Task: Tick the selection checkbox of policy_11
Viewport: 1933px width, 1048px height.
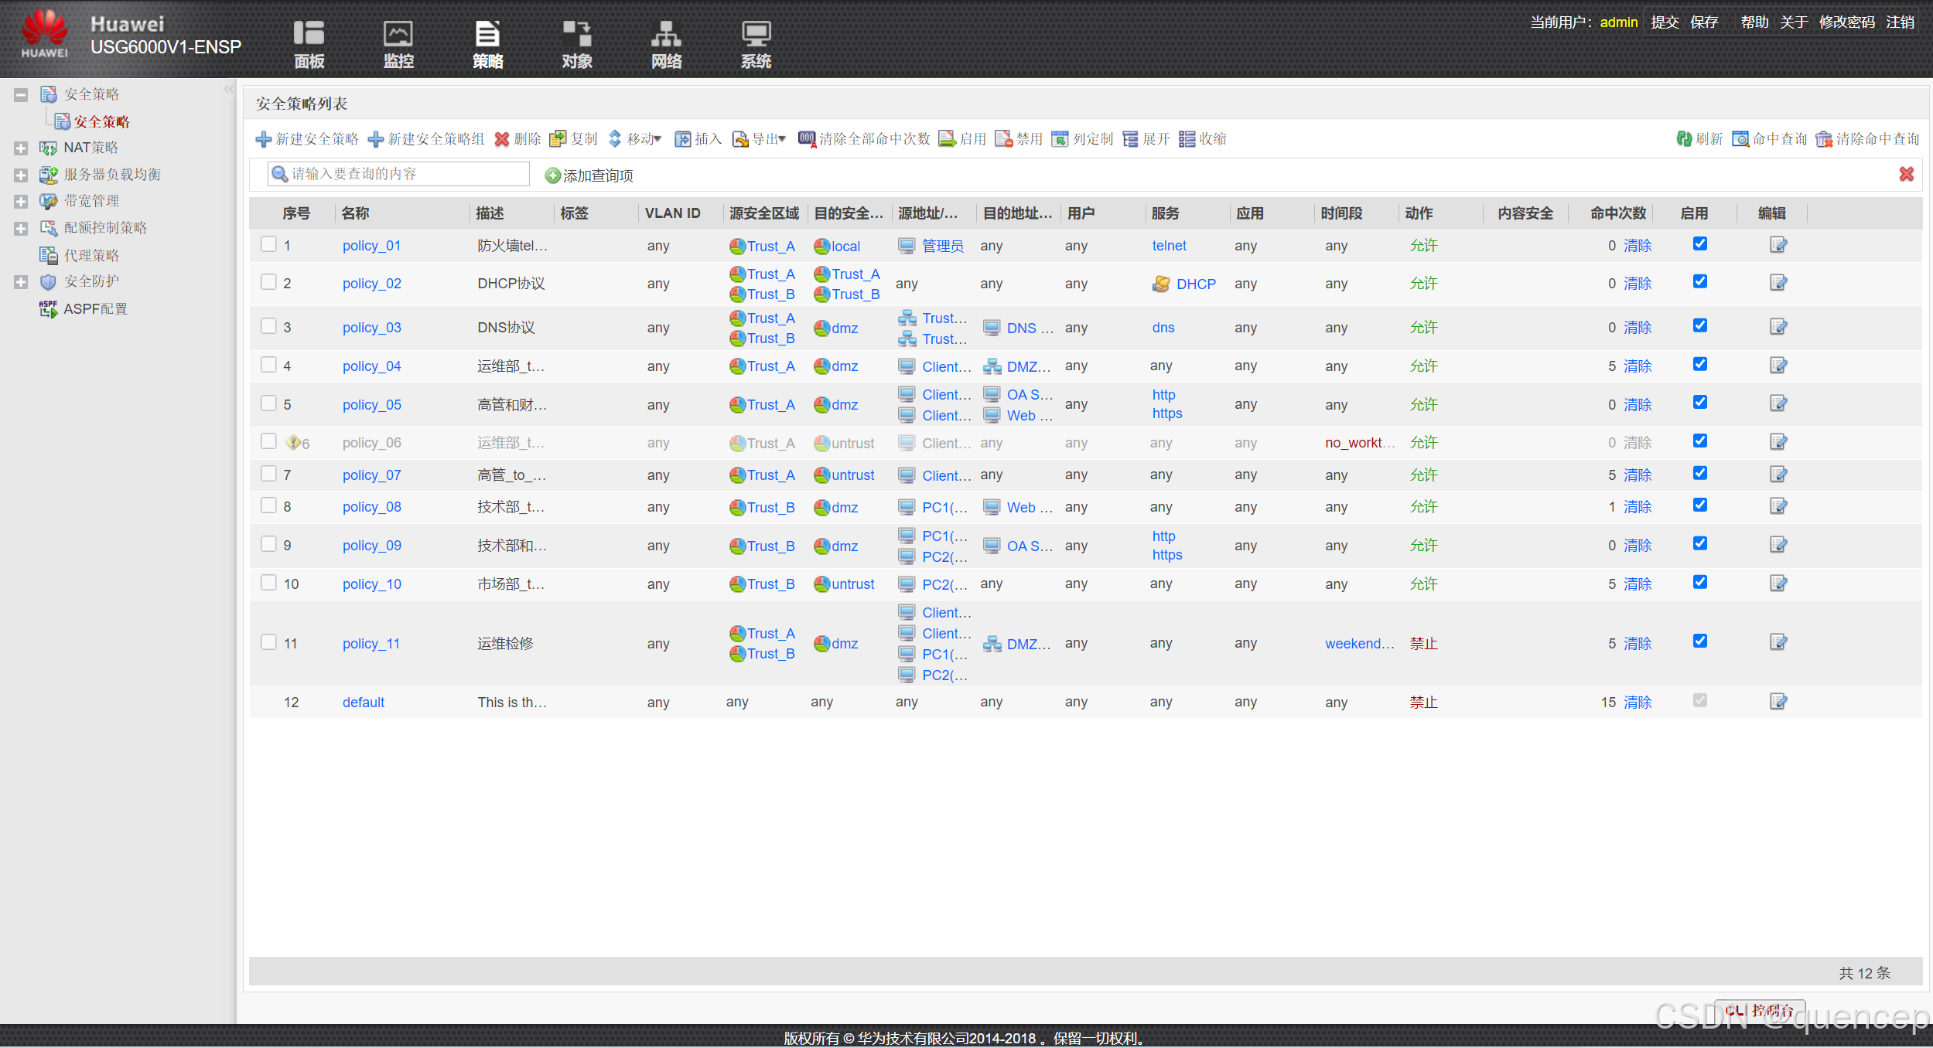Action: (x=268, y=642)
